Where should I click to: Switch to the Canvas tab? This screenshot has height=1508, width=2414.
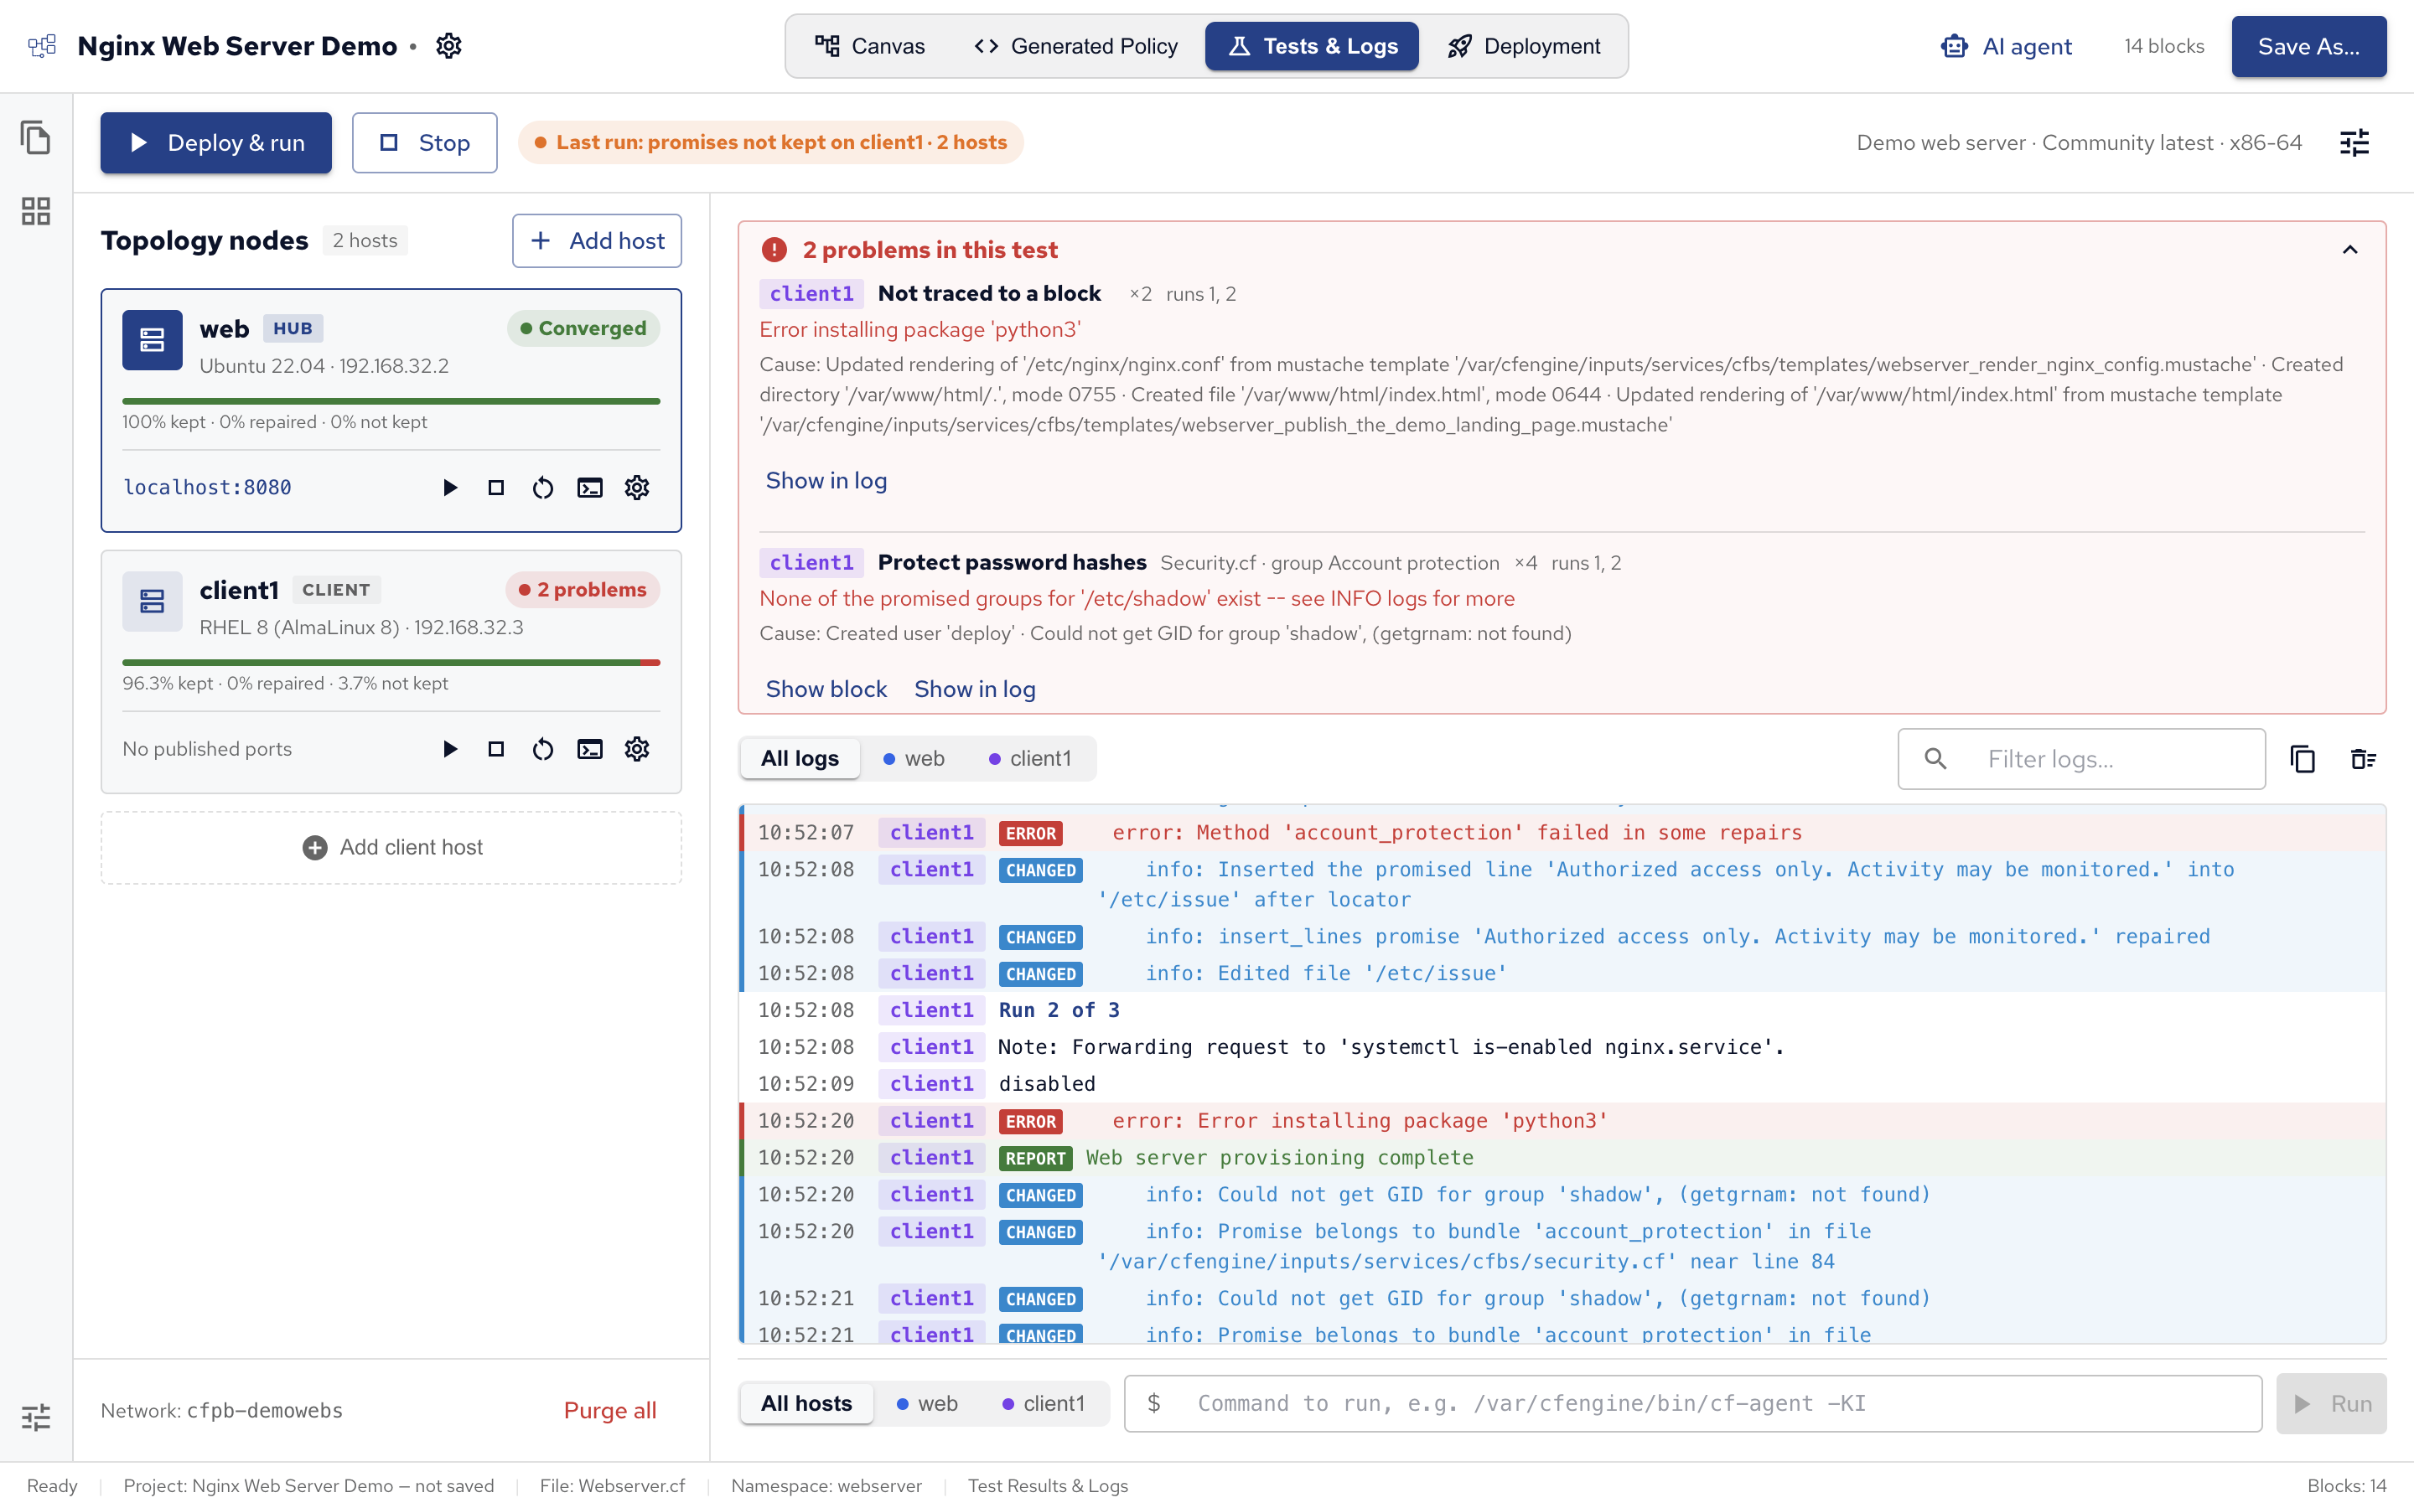pos(870,46)
